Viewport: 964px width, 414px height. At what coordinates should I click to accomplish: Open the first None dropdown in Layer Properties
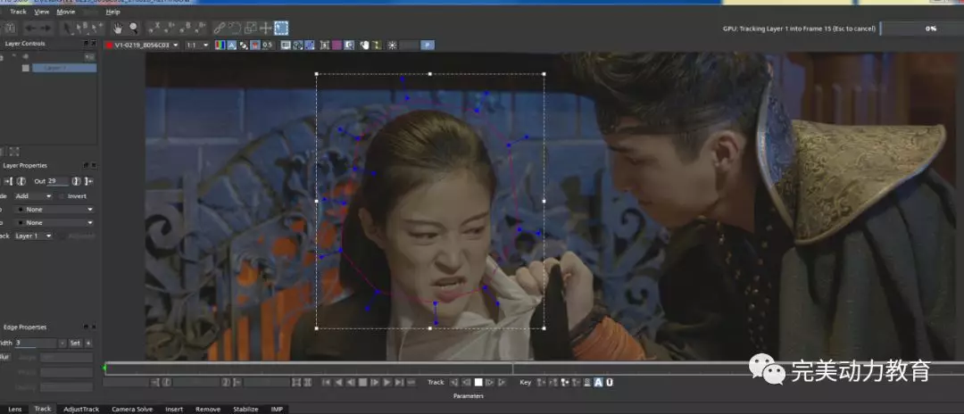pyautogui.click(x=55, y=210)
